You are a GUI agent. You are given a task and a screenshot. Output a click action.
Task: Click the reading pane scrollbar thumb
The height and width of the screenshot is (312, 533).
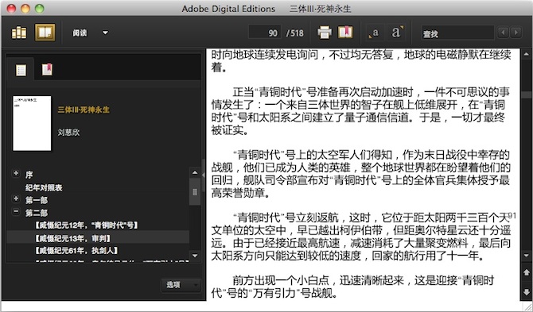tap(526, 95)
